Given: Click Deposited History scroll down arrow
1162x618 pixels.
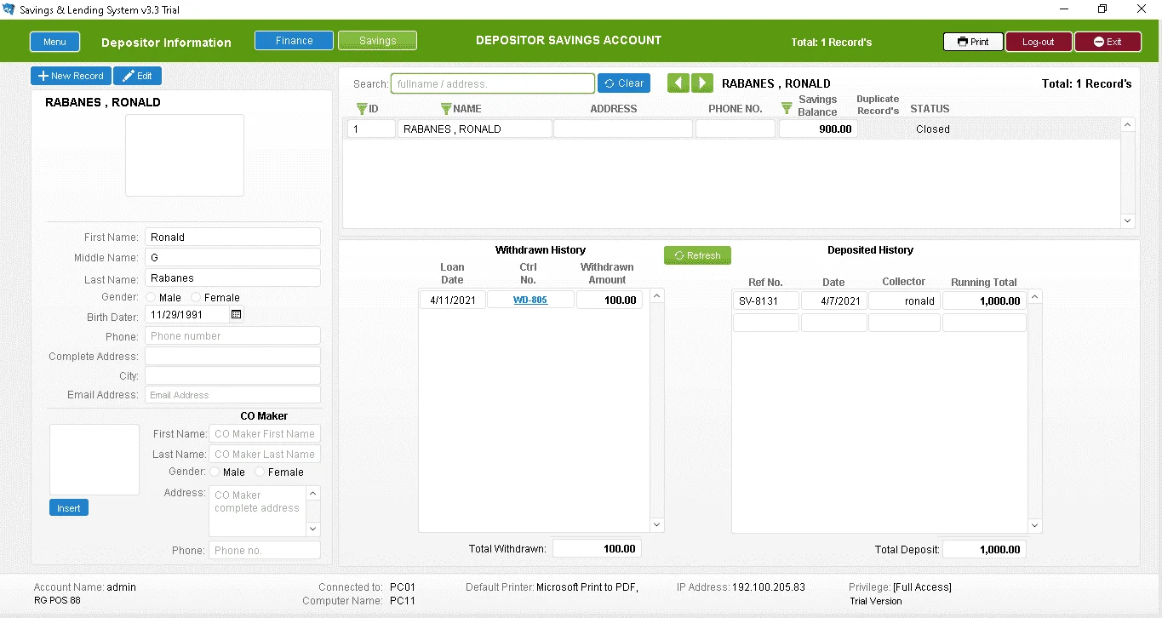Looking at the screenshot, I should click(1034, 525).
